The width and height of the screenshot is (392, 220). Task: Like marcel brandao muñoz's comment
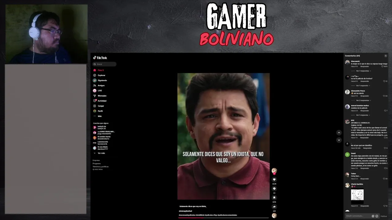pyautogui.click(x=385, y=111)
